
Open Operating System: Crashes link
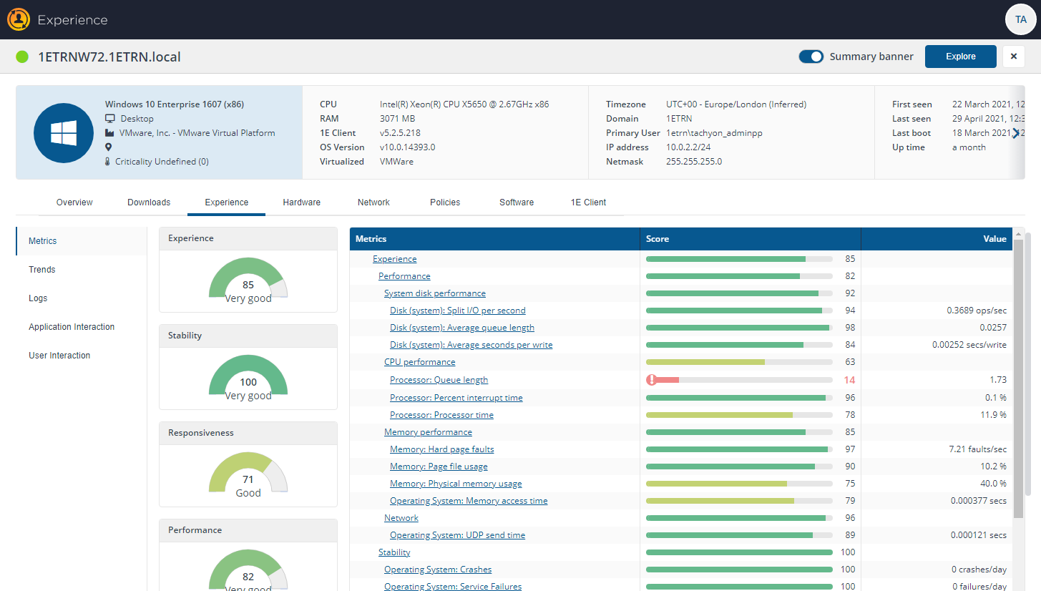[x=438, y=570]
